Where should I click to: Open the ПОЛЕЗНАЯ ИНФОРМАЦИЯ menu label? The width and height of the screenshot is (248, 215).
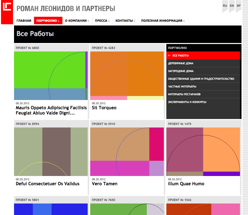[162, 21]
